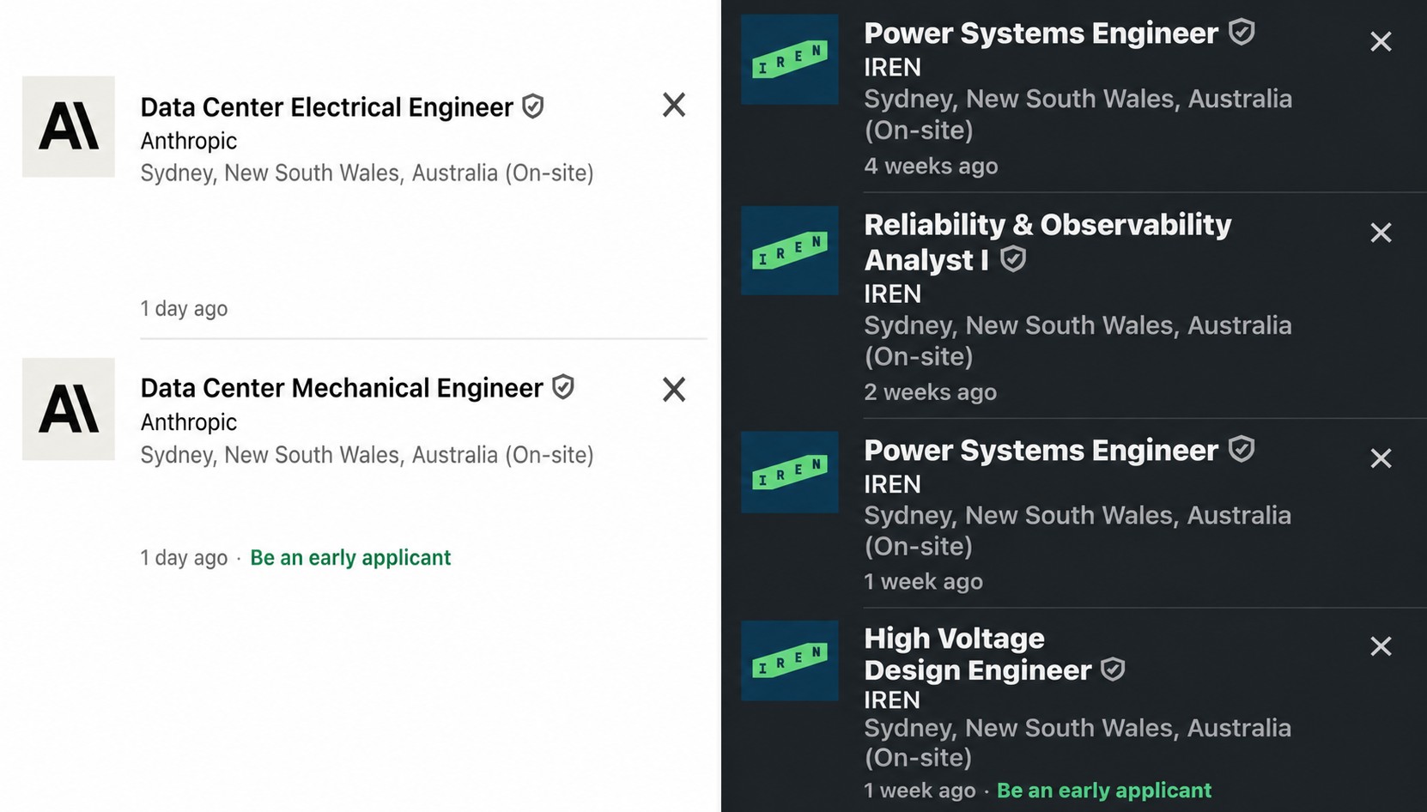Open the Data Center Mechanical Engineer job title
1427x812 pixels.
(x=342, y=388)
